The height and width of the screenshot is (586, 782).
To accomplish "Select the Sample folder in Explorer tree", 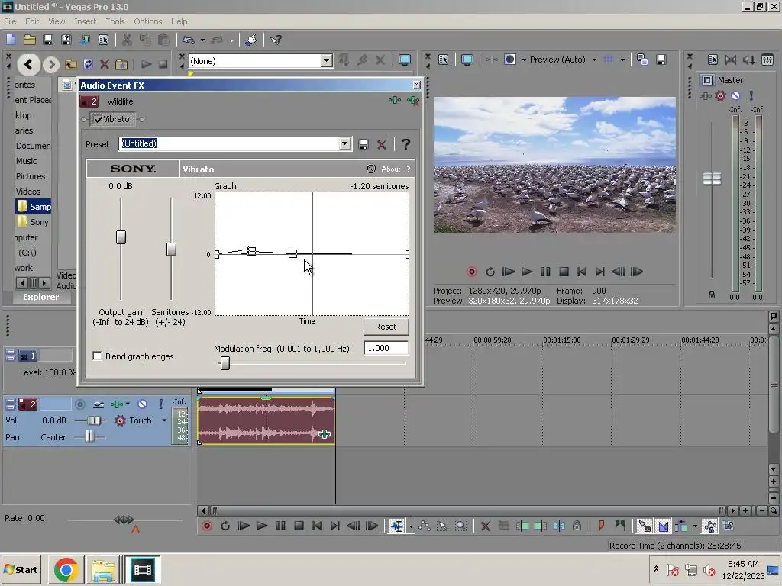I will [34, 206].
